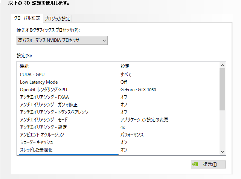Screen dimensions: 241x179
Task: Select the アンチエイリアシング - FXAA row
Action: tap(119, 97)
